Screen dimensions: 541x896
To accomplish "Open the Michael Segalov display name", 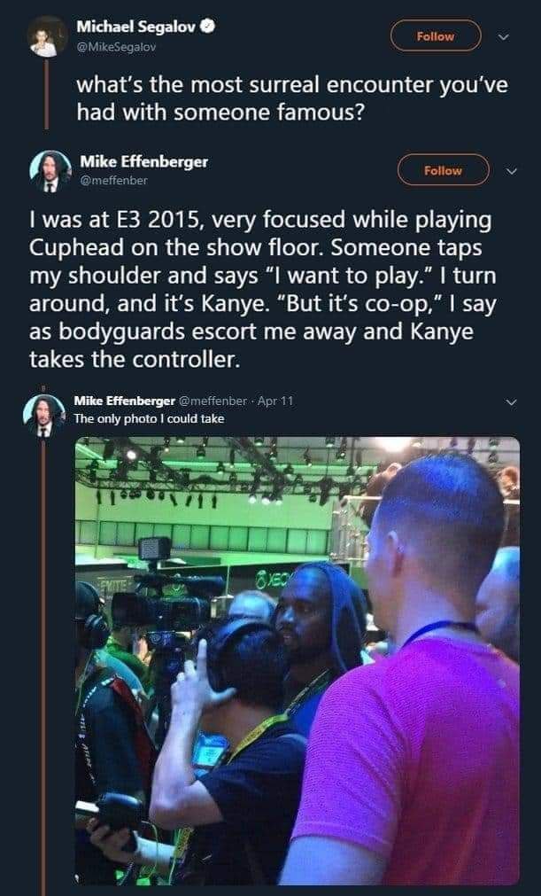I will tap(136, 27).
